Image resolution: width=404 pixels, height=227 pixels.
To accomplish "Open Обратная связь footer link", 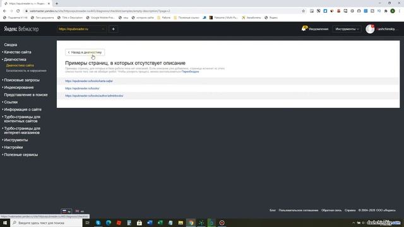I will click(x=331, y=211).
